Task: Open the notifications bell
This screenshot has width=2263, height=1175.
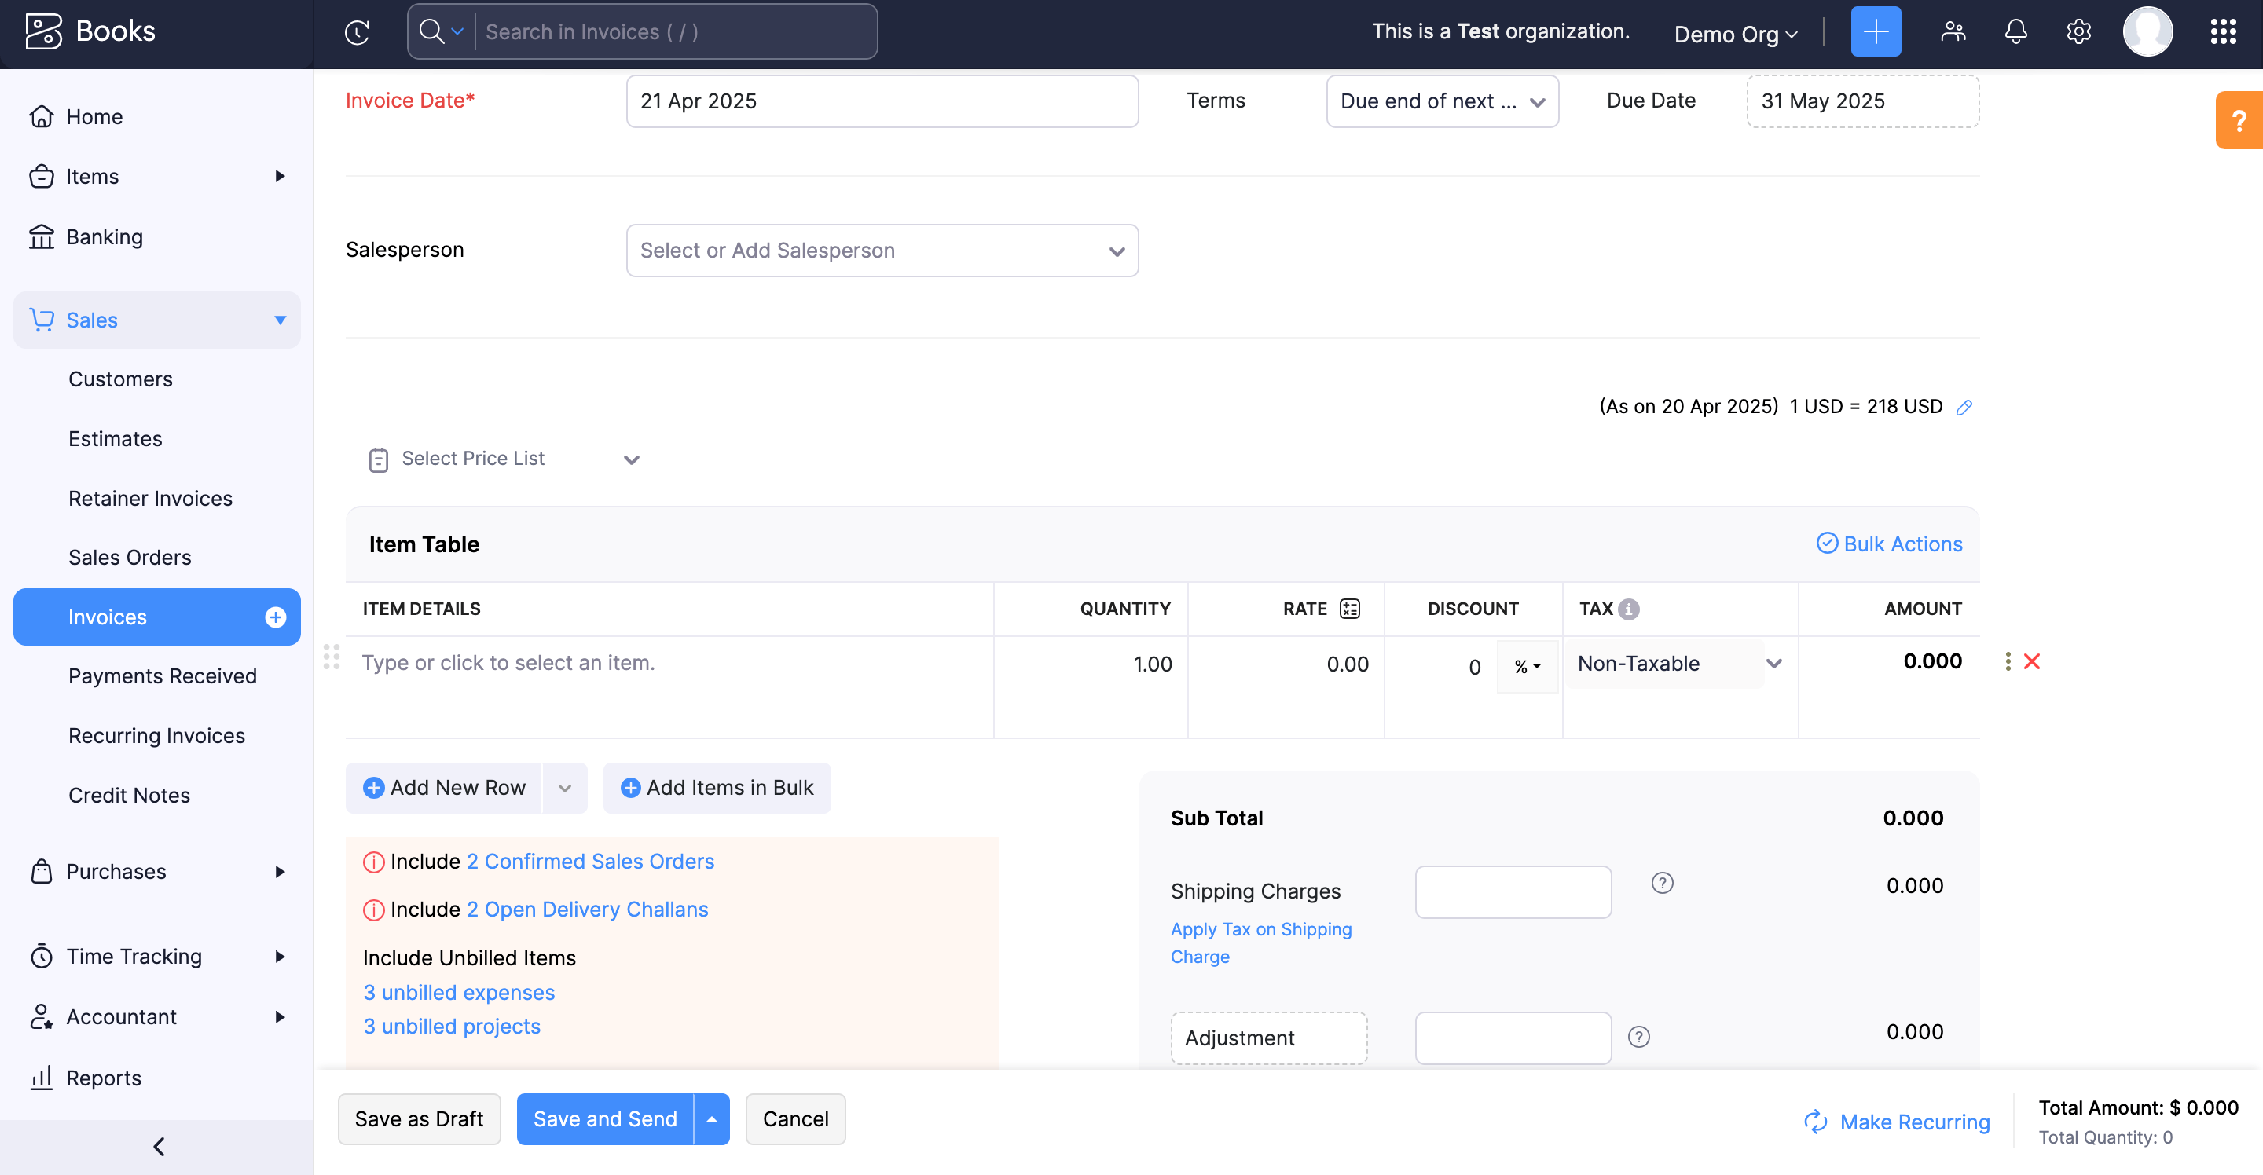Action: pyautogui.click(x=2015, y=31)
